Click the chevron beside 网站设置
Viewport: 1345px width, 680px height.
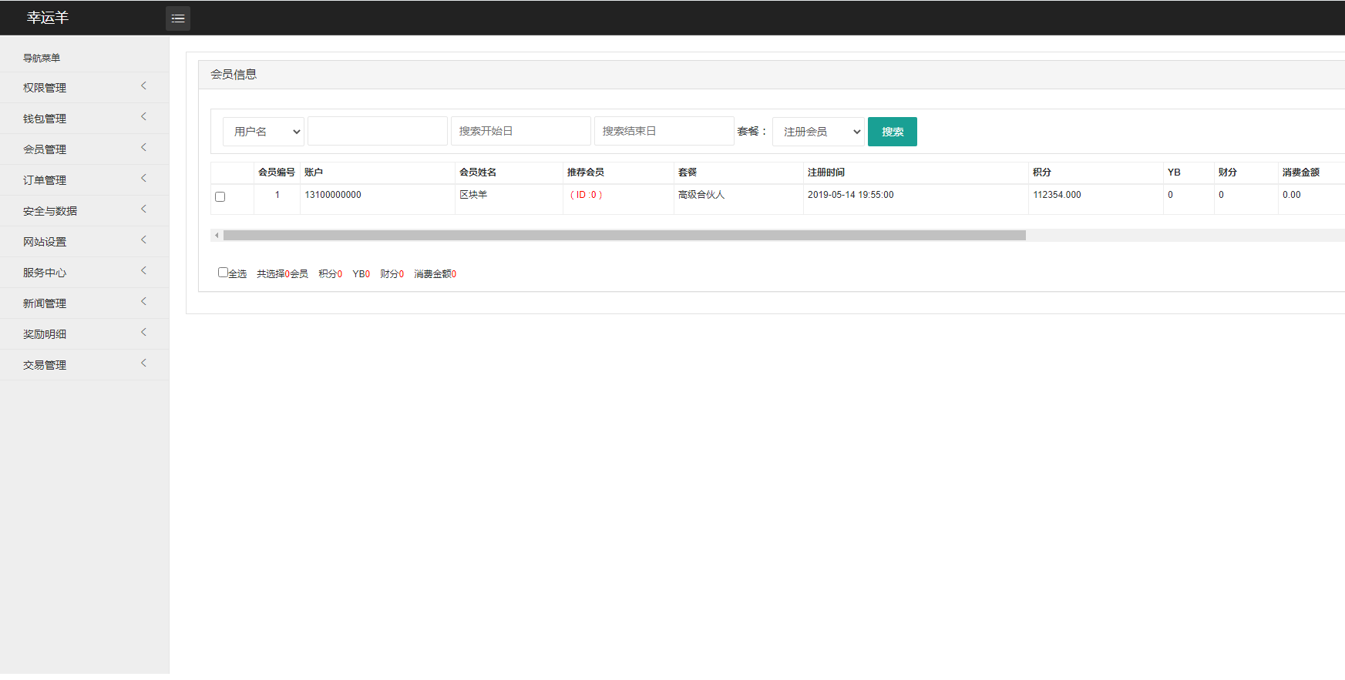pyautogui.click(x=143, y=240)
